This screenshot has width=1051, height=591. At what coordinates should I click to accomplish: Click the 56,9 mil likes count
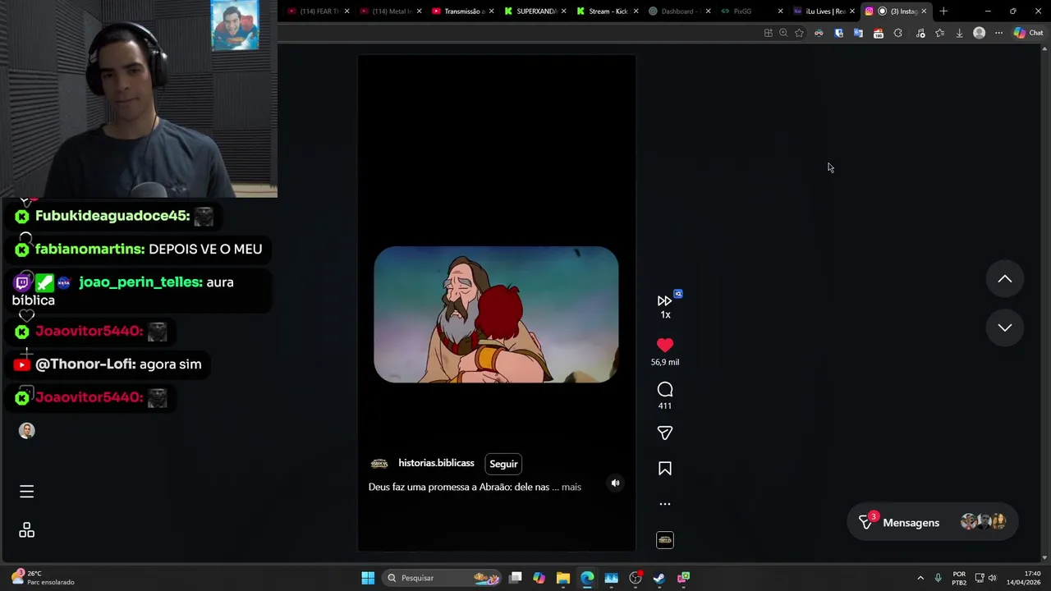pos(665,362)
